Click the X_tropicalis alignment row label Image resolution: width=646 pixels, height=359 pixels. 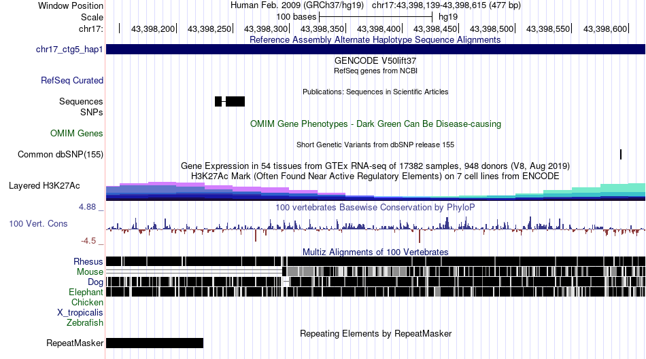(80, 313)
